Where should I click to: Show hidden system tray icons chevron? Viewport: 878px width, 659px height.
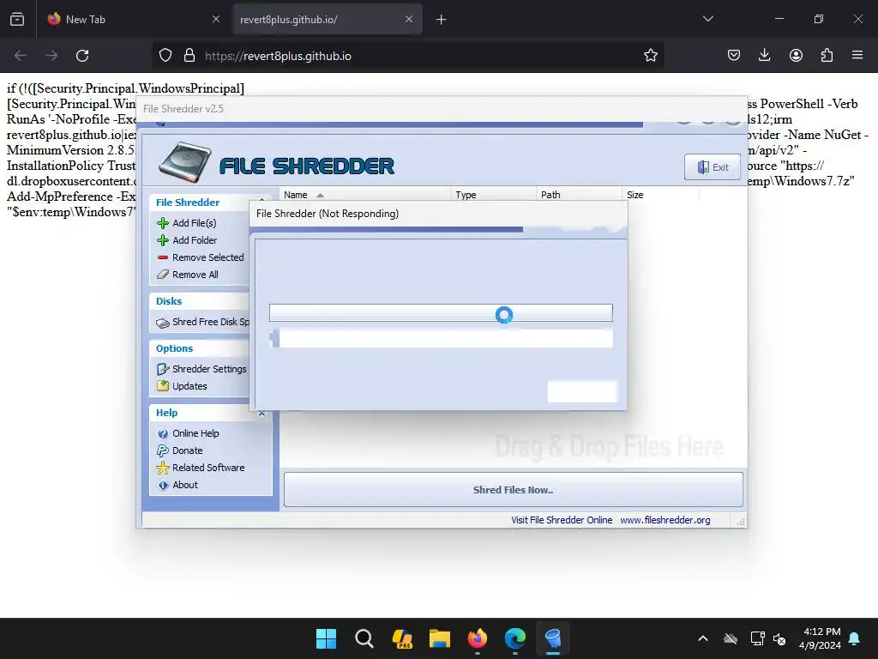click(703, 638)
